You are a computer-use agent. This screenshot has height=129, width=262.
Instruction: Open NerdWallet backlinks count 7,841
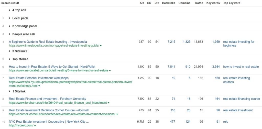tap(171, 67)
